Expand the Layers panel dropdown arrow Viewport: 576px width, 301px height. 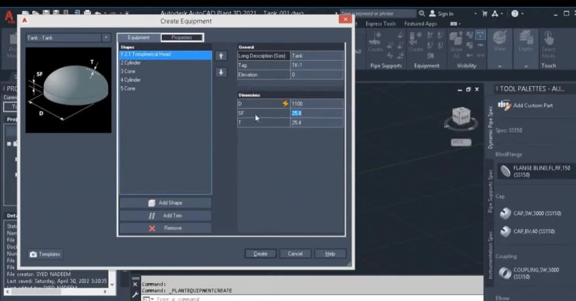point(526,66)
